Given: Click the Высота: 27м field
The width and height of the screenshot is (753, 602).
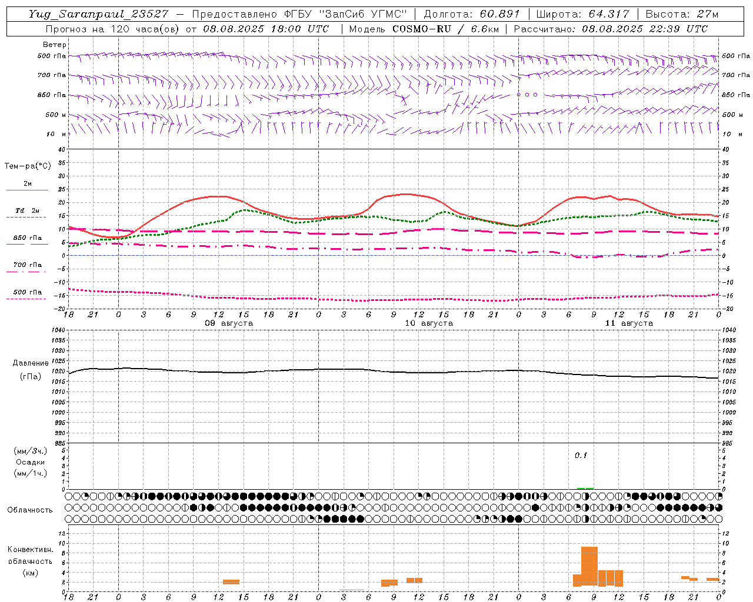Looking at the screenshot, I should pos(682,15).
